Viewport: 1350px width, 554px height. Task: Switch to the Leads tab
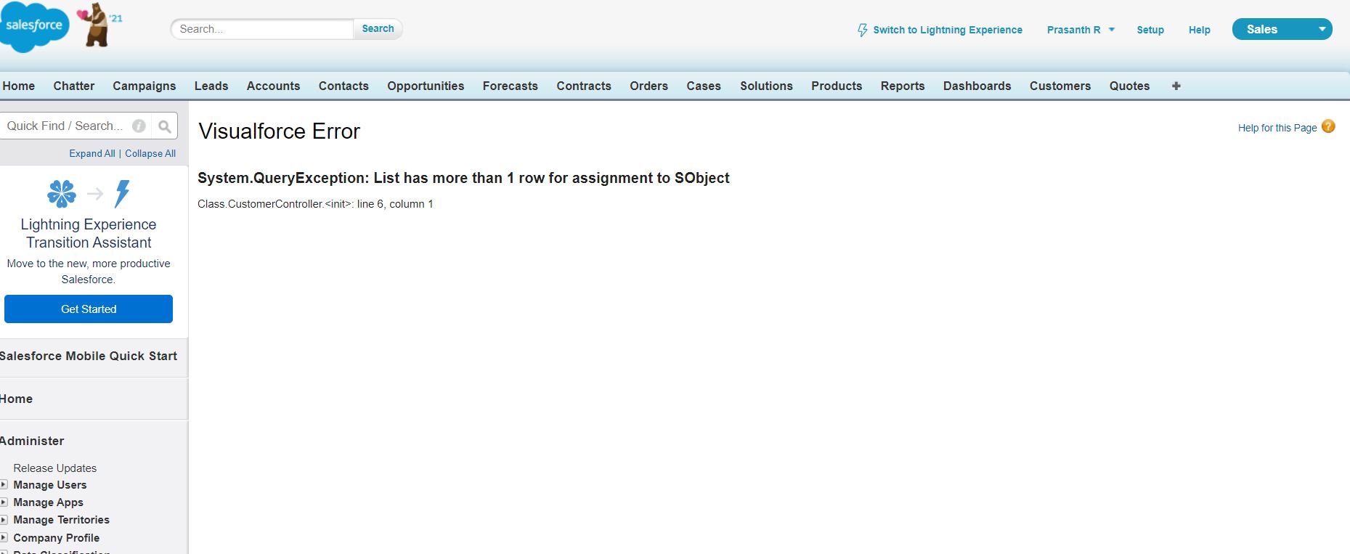[x=211, y=86]
